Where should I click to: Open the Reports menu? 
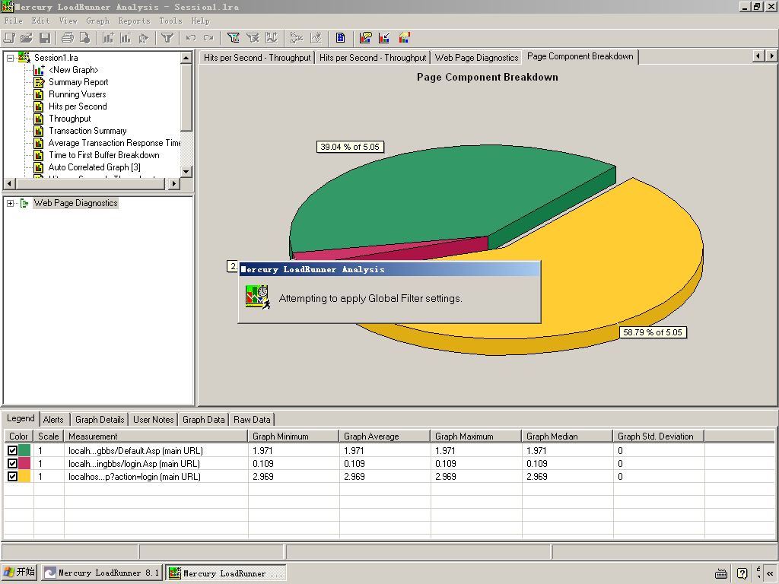tap(134, 21)
